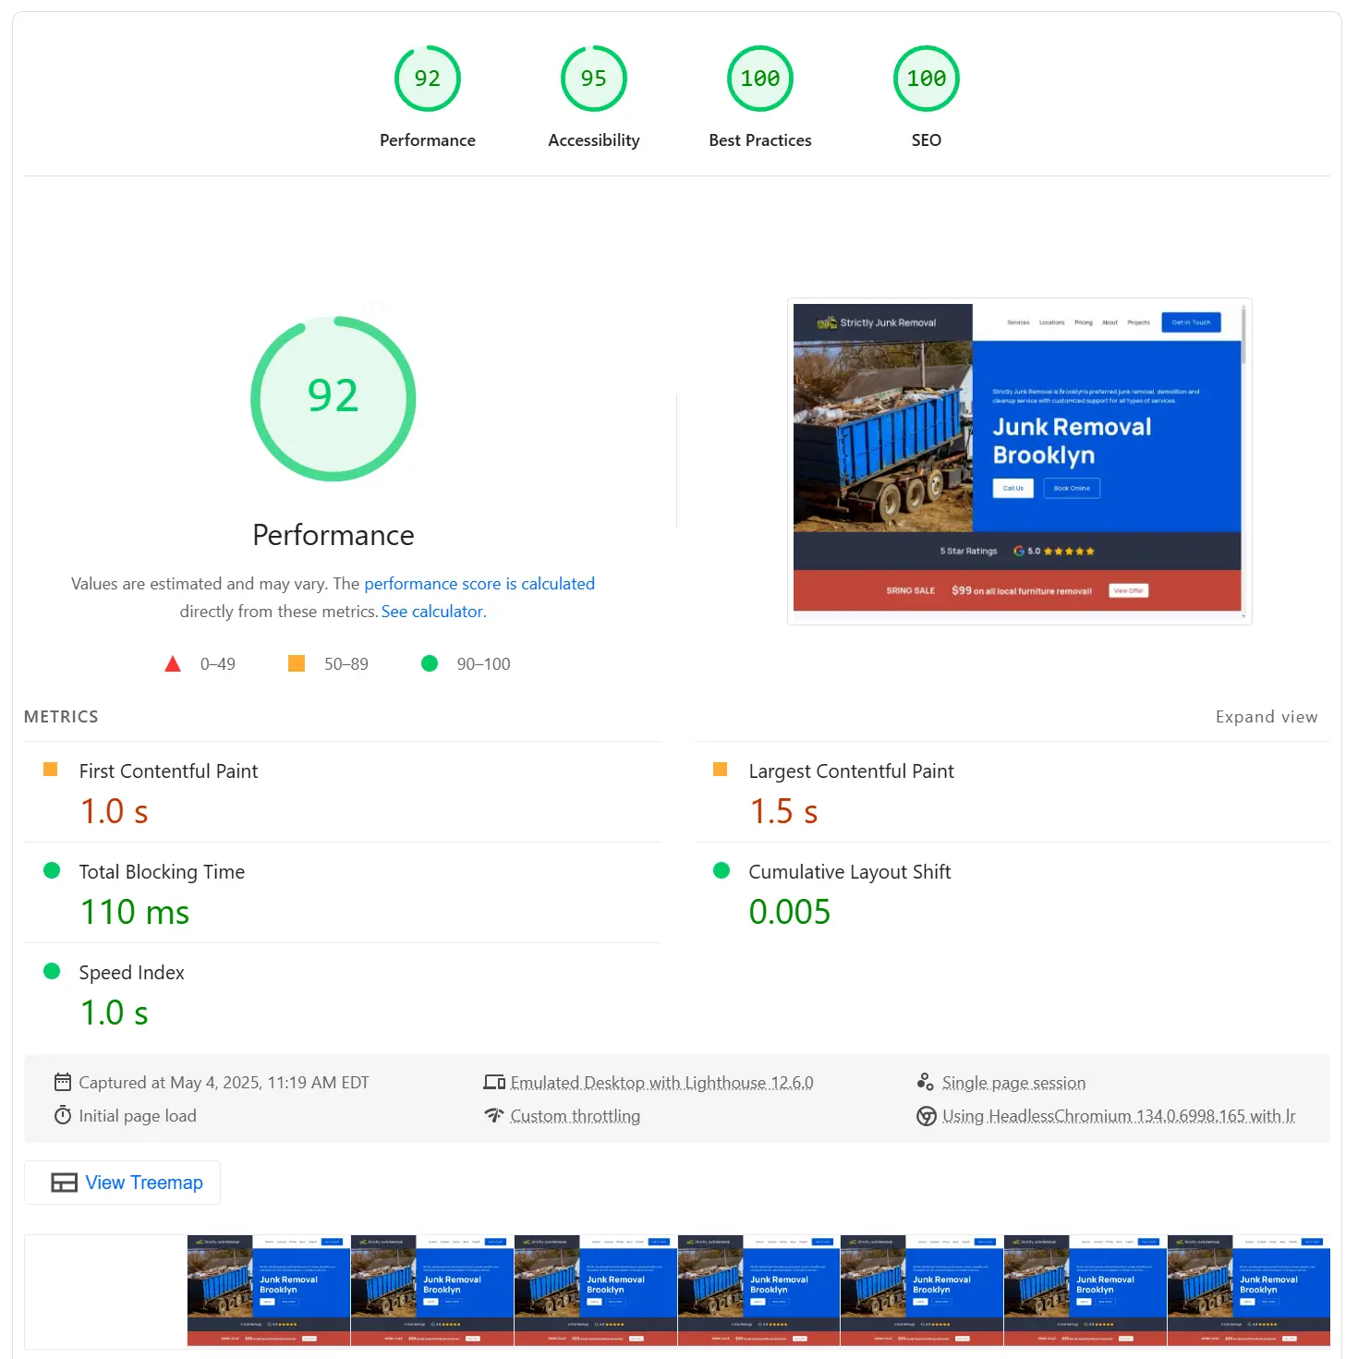Click the Performance label under the top gauge
The image size is (1346, 1359).
pos(427,140)
